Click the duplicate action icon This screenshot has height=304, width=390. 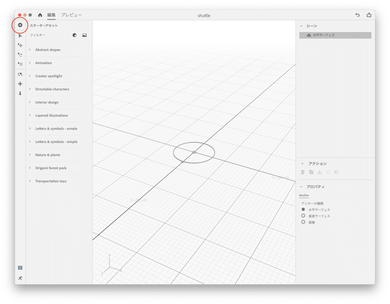click(311, 172)
